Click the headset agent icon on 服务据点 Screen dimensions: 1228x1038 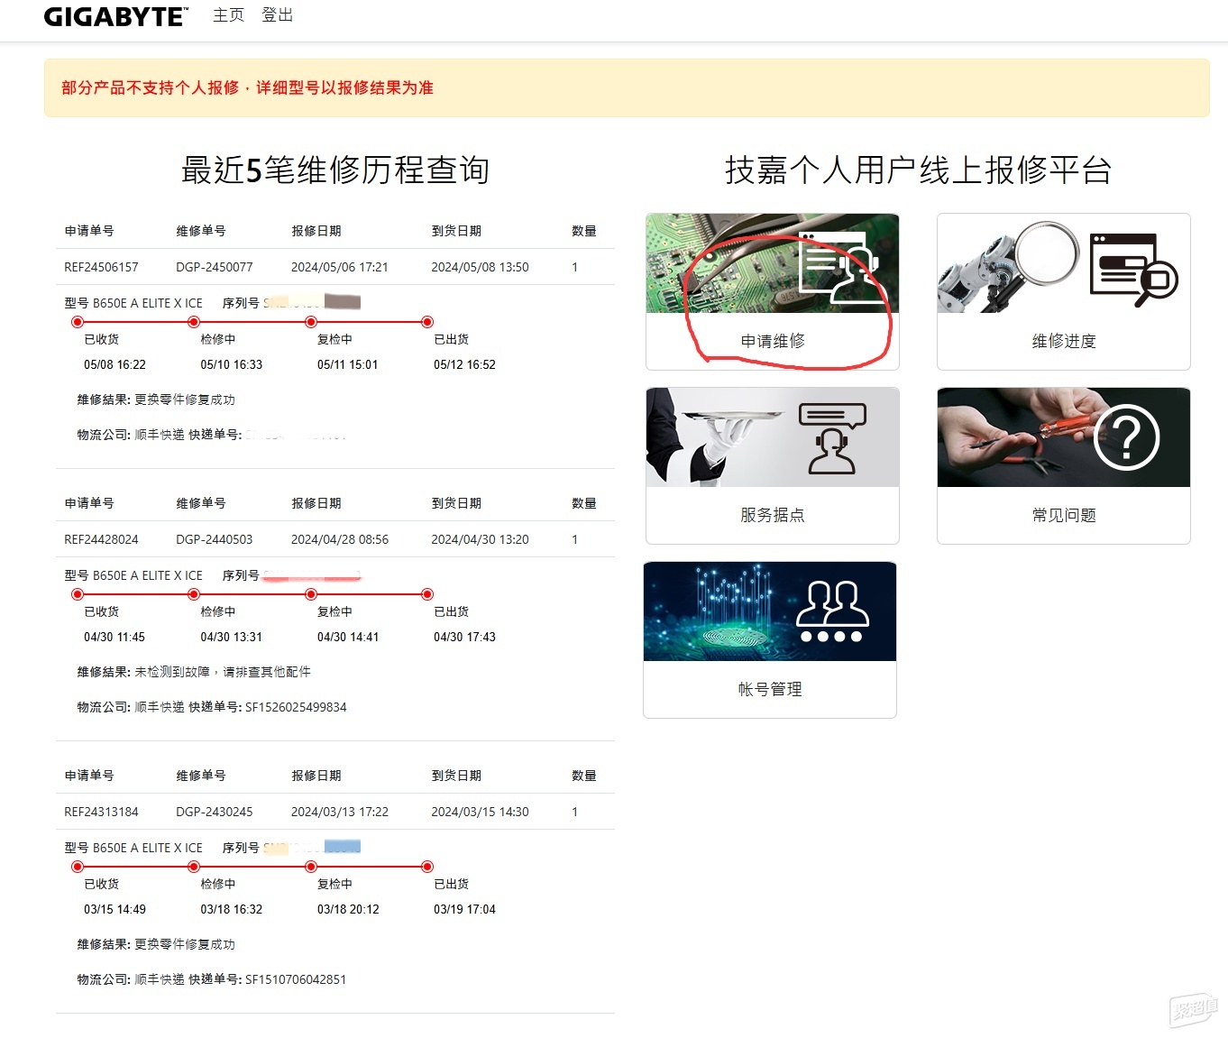[x=832, y=438]
